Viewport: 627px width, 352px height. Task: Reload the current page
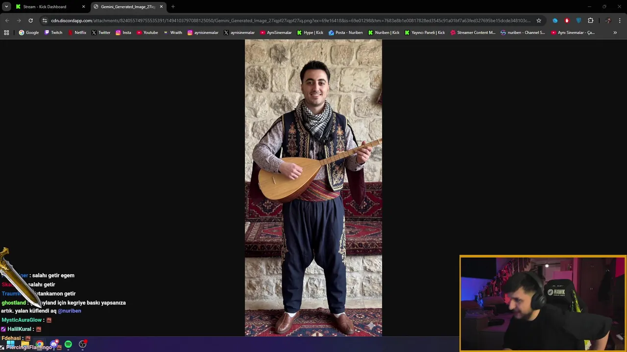[x=30, y=21]
